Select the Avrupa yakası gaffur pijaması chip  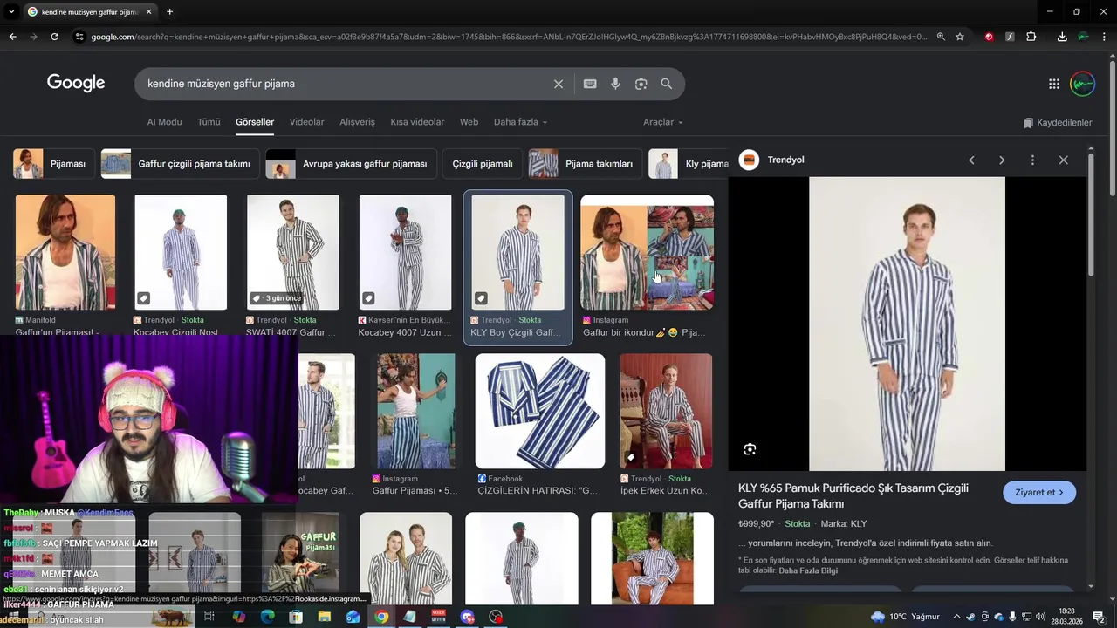tap(351, 163)
